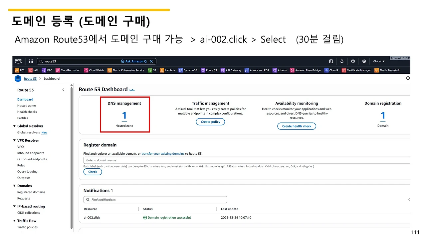Viewport: 426px width, 239px height.
Task: Open the Global region selector dropdown
Action: click(379, 61)
